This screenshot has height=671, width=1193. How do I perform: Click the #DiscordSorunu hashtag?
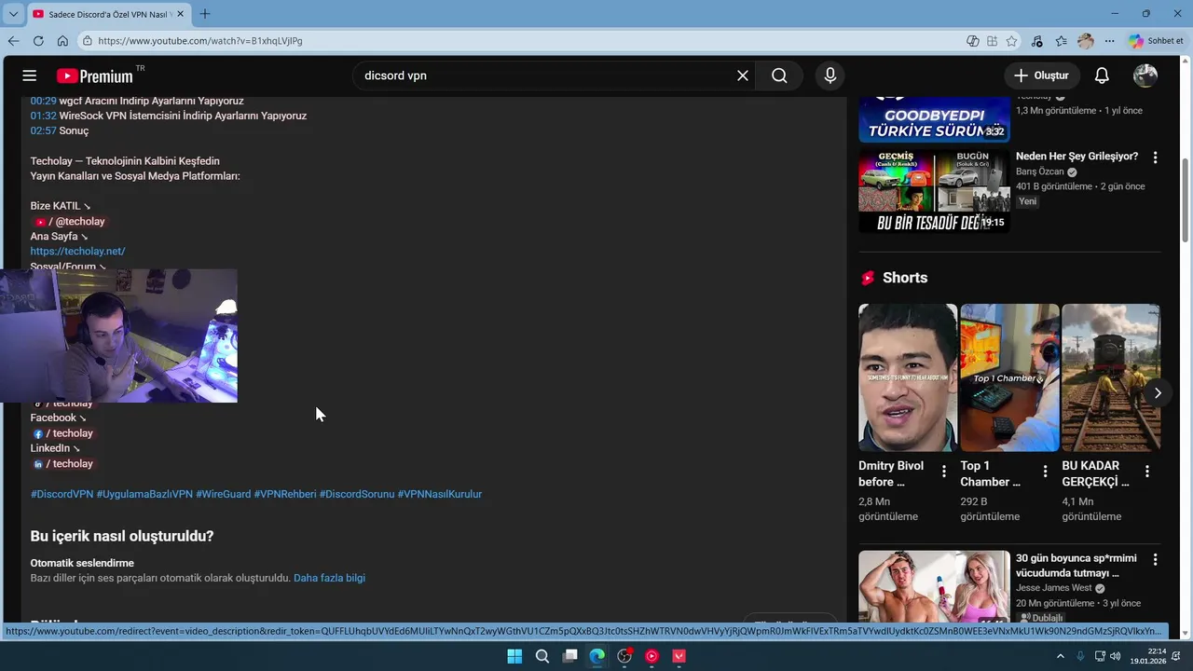coord(357,494)
